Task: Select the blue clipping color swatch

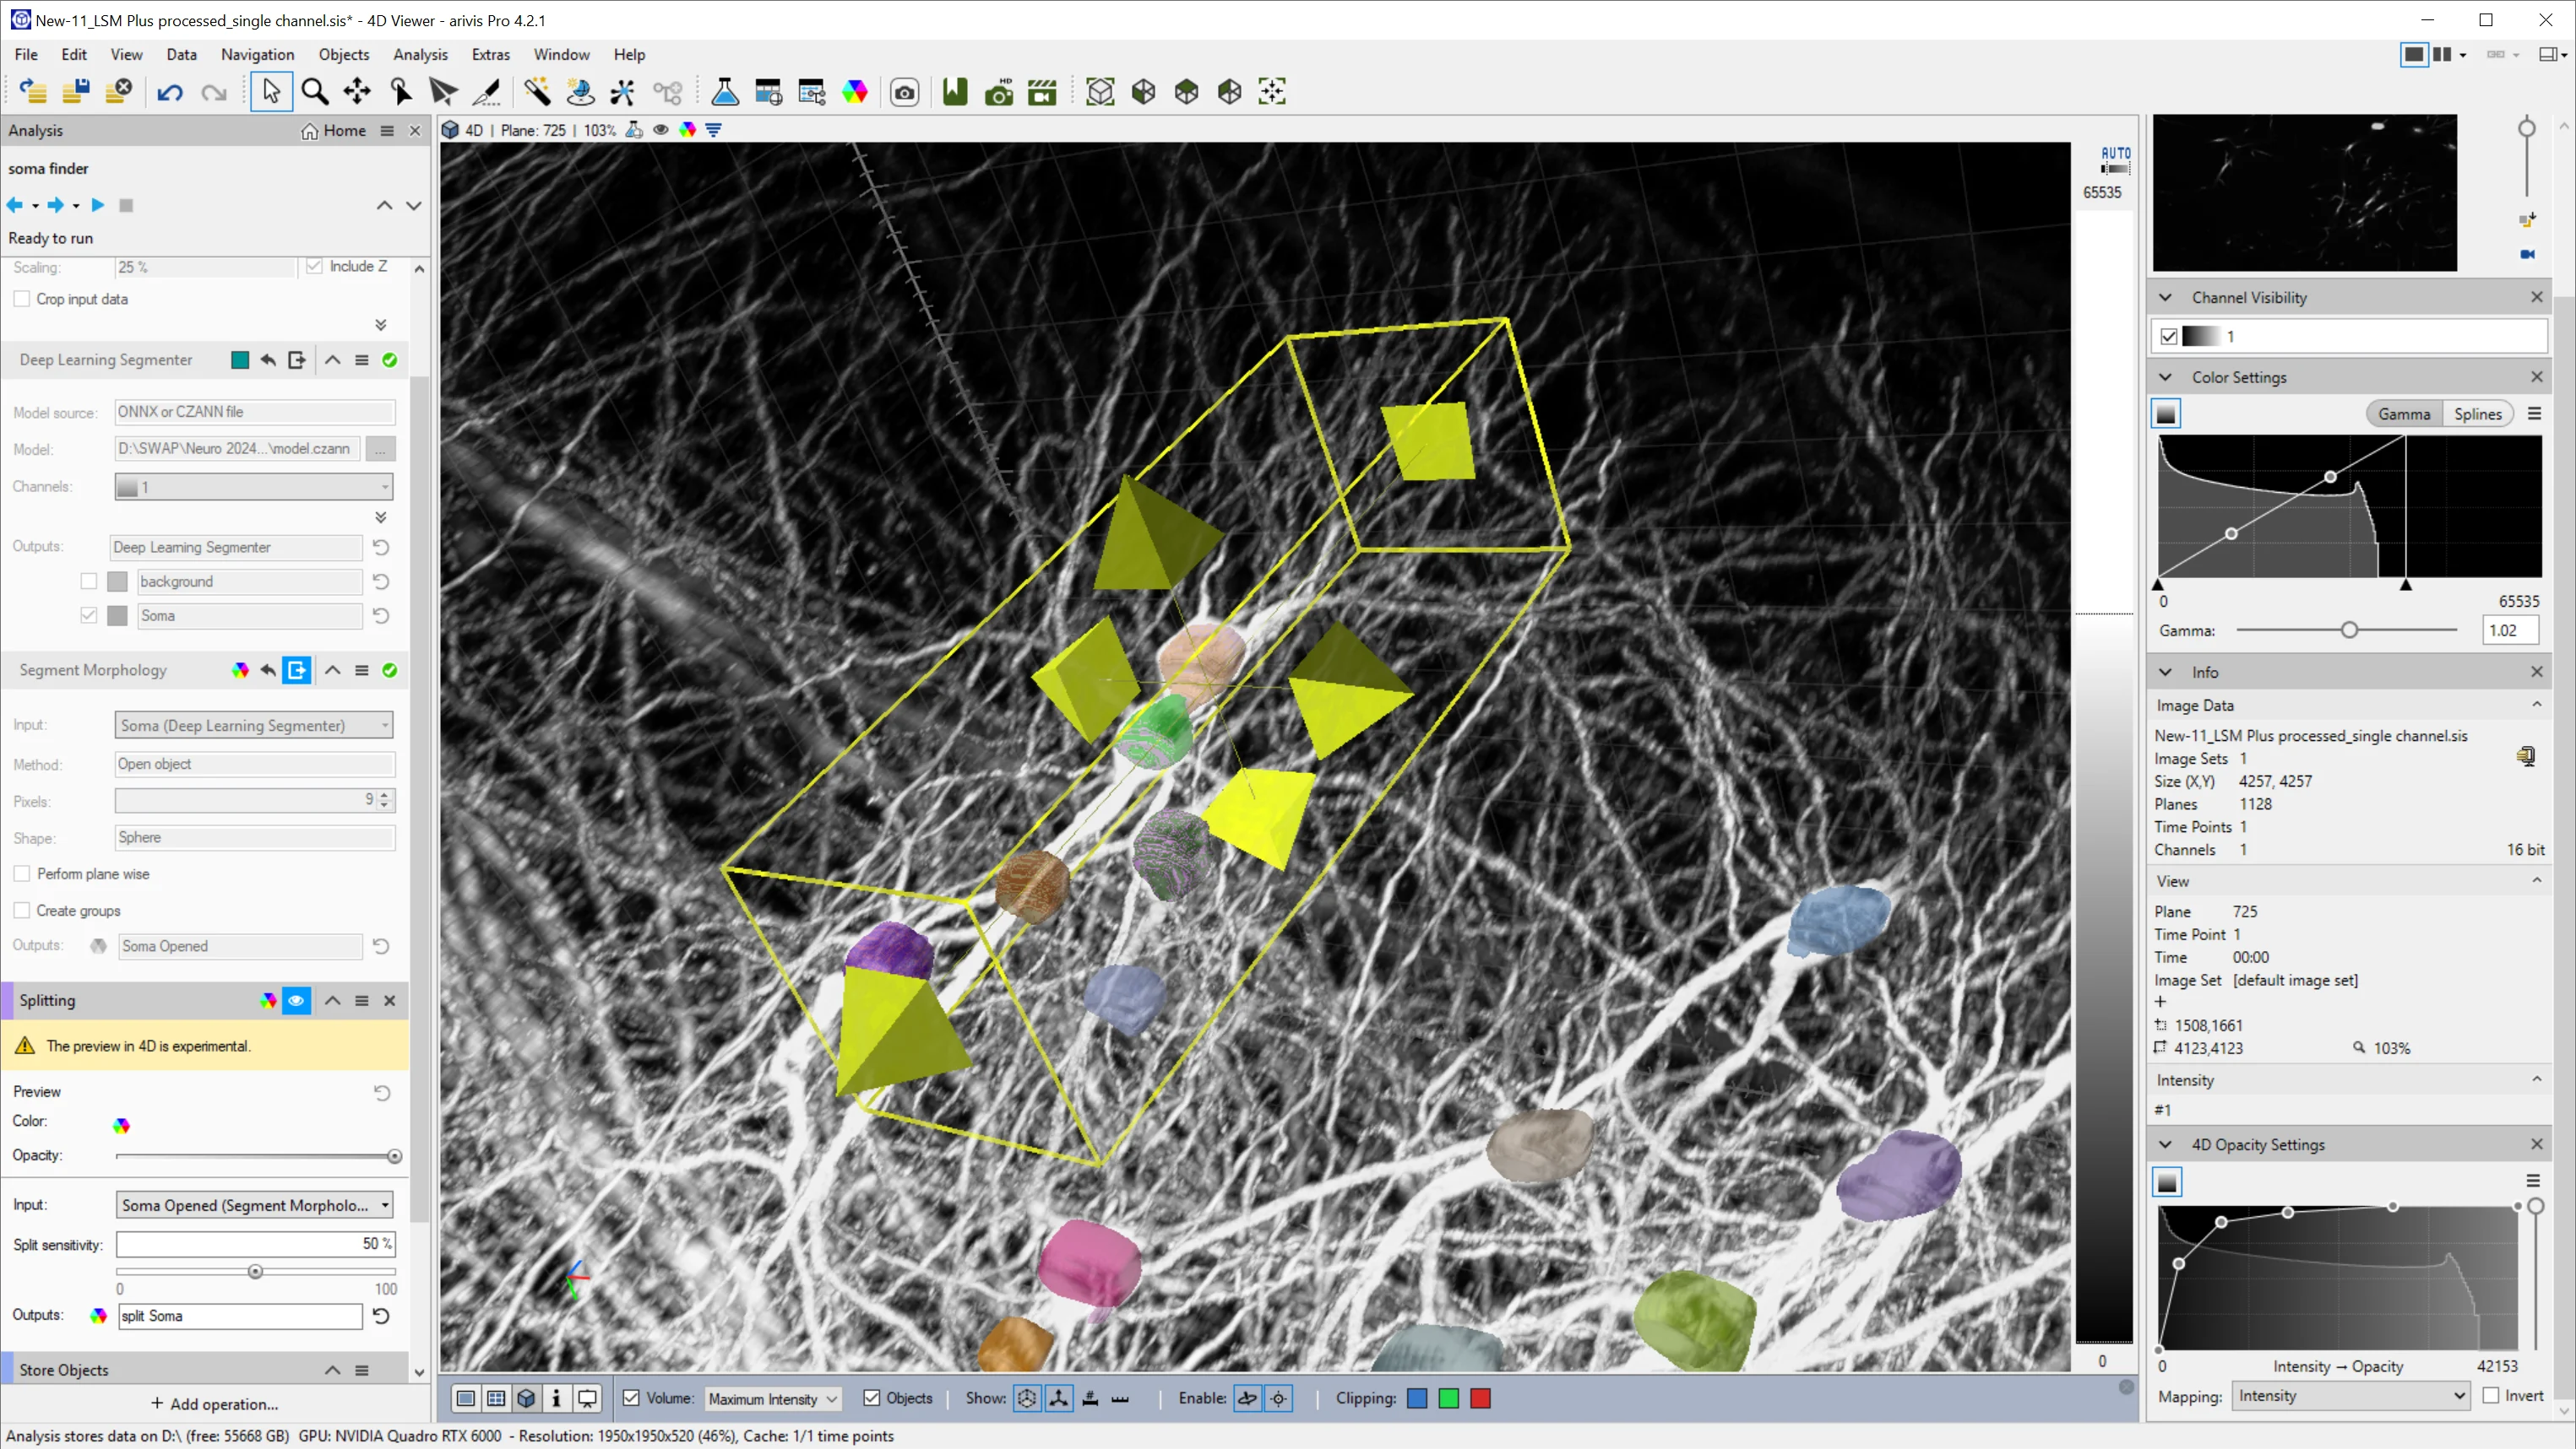Action: pyautogui.click(x=1417, y=1398)
